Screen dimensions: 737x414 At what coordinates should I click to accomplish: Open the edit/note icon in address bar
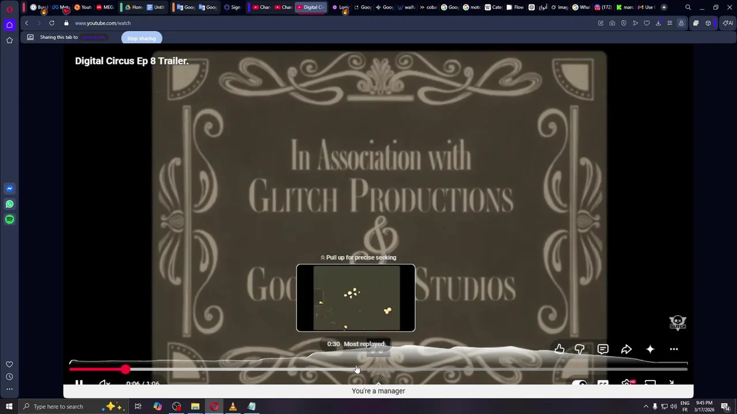click(601, 23)
